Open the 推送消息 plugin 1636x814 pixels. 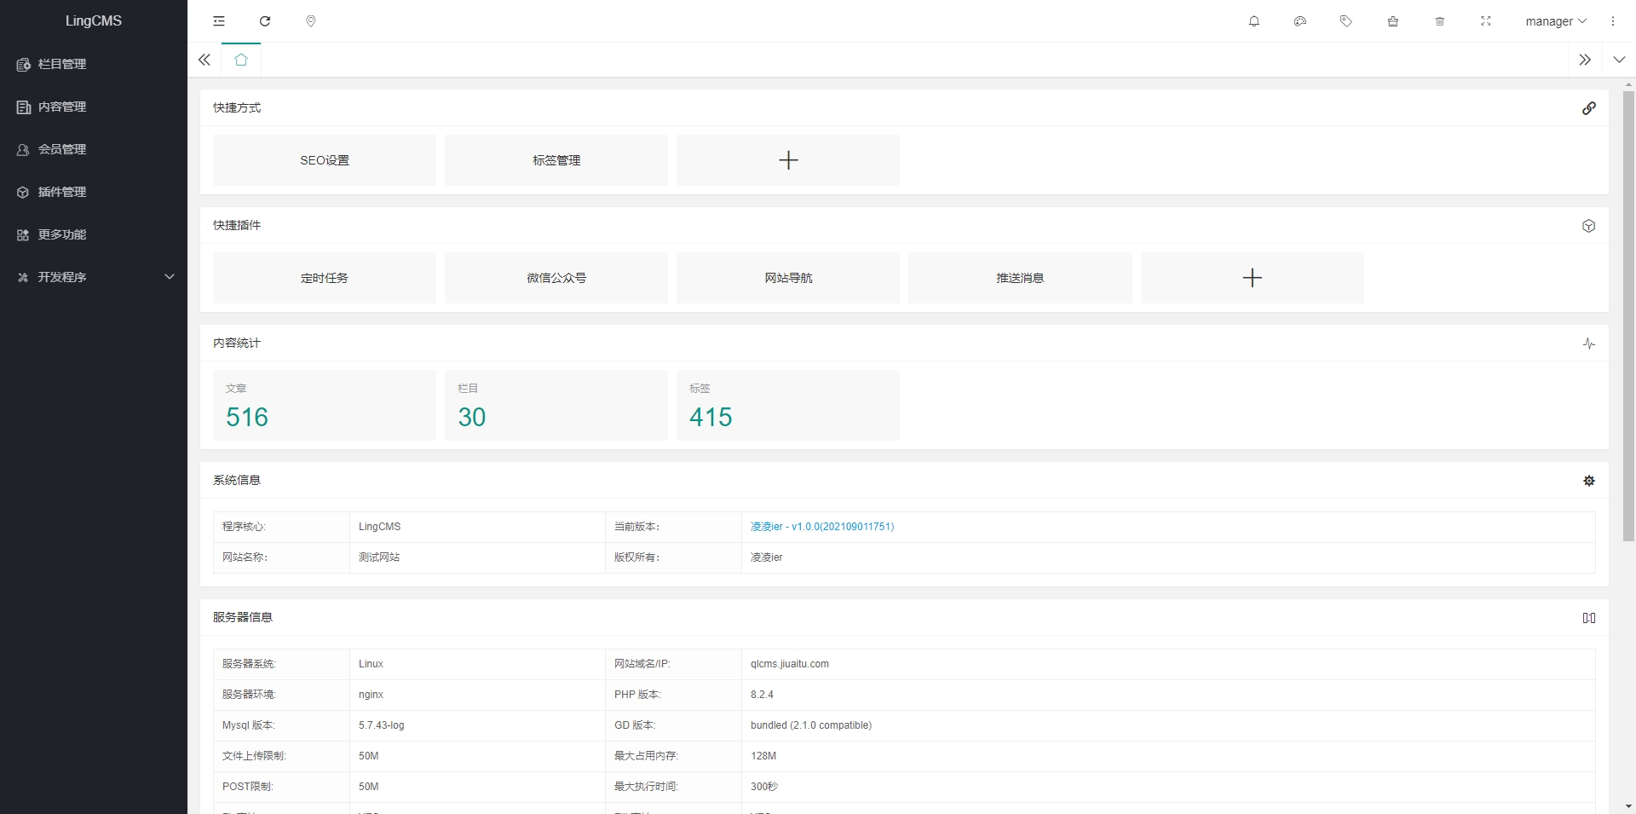[x=1020, y=278]
